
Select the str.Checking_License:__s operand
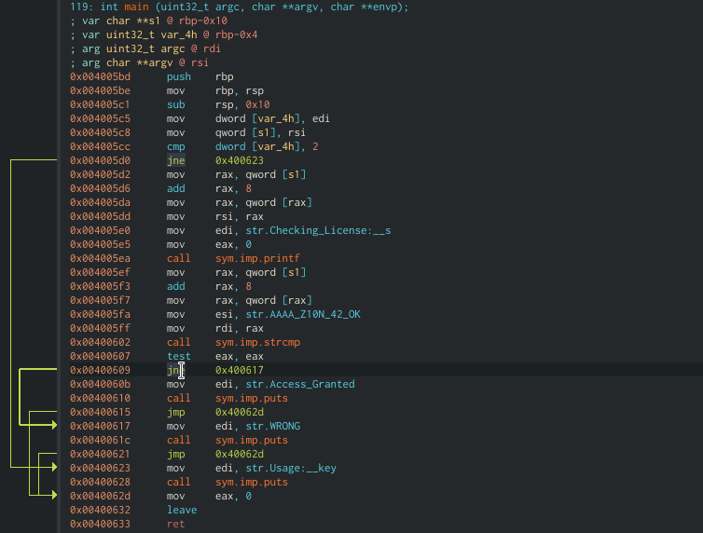tap(302, 230)
